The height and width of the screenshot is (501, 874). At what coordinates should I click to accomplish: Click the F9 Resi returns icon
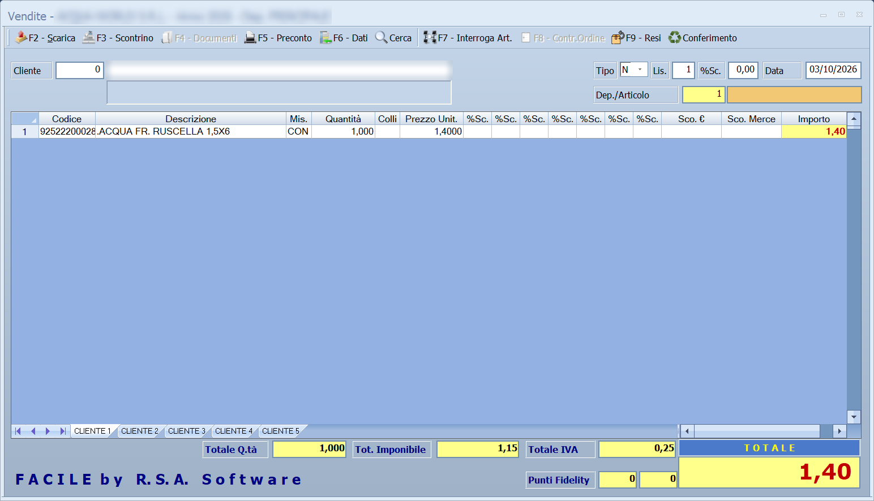tap(618, 37)
